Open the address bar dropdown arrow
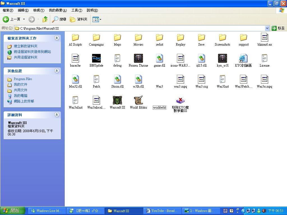287x215 pixels. click(267, 28)
